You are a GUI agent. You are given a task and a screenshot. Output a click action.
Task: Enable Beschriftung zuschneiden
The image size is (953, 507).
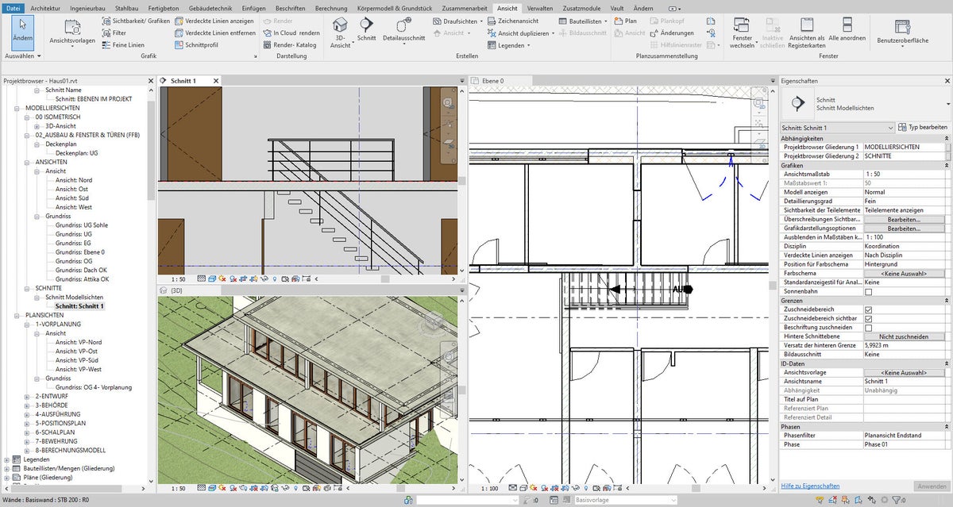(x=868, y=327)
